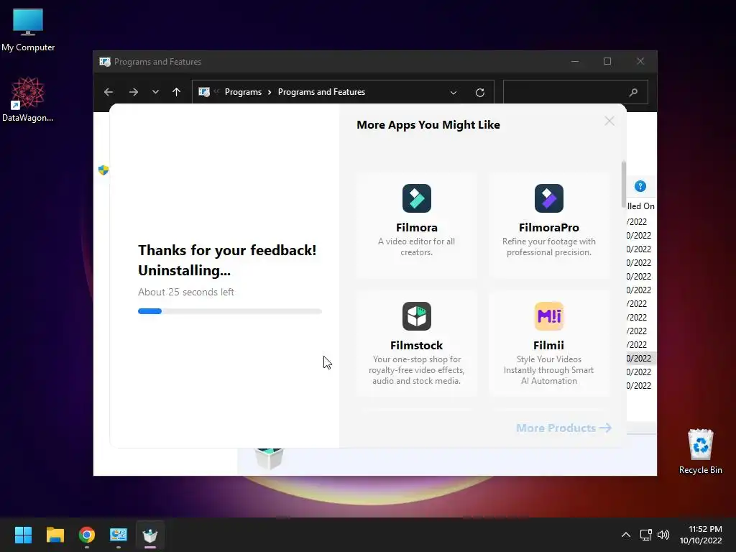
Task: Click Programs and Features breadcrumb
Action: pyautogui.click(x=321, y=92)
